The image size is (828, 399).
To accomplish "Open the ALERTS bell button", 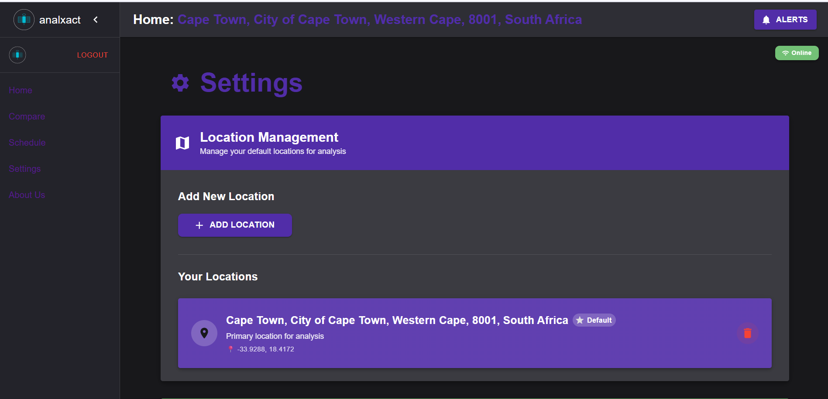I will [785, 20].
